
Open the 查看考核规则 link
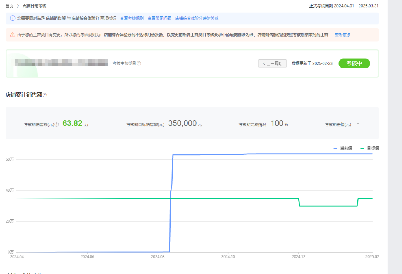(132, 18)
